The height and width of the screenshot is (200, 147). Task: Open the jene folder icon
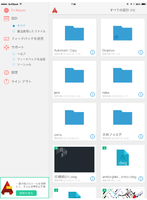tap(74, 75)
